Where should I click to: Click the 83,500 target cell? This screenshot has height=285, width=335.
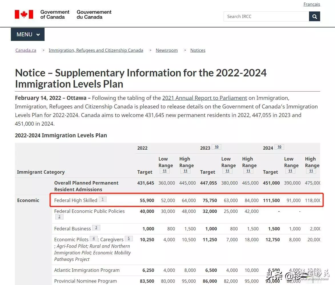coord(147,281)
